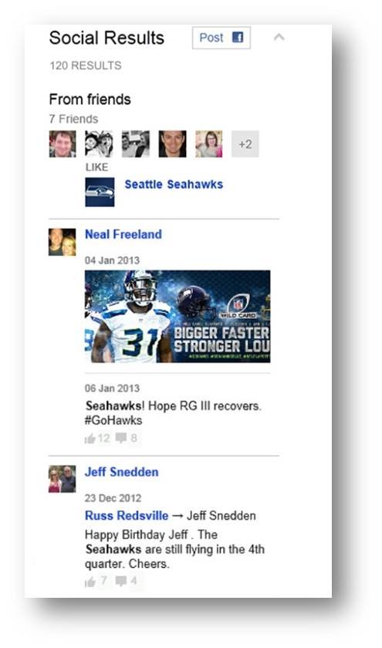
Task: Open the Seahawks Wild Card banner image
Action: pyautogui.click(x=177, y=317)
